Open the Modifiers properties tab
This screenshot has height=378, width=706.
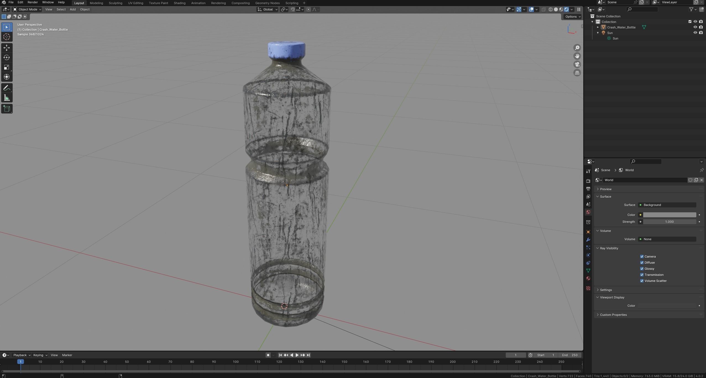[588, 240]
